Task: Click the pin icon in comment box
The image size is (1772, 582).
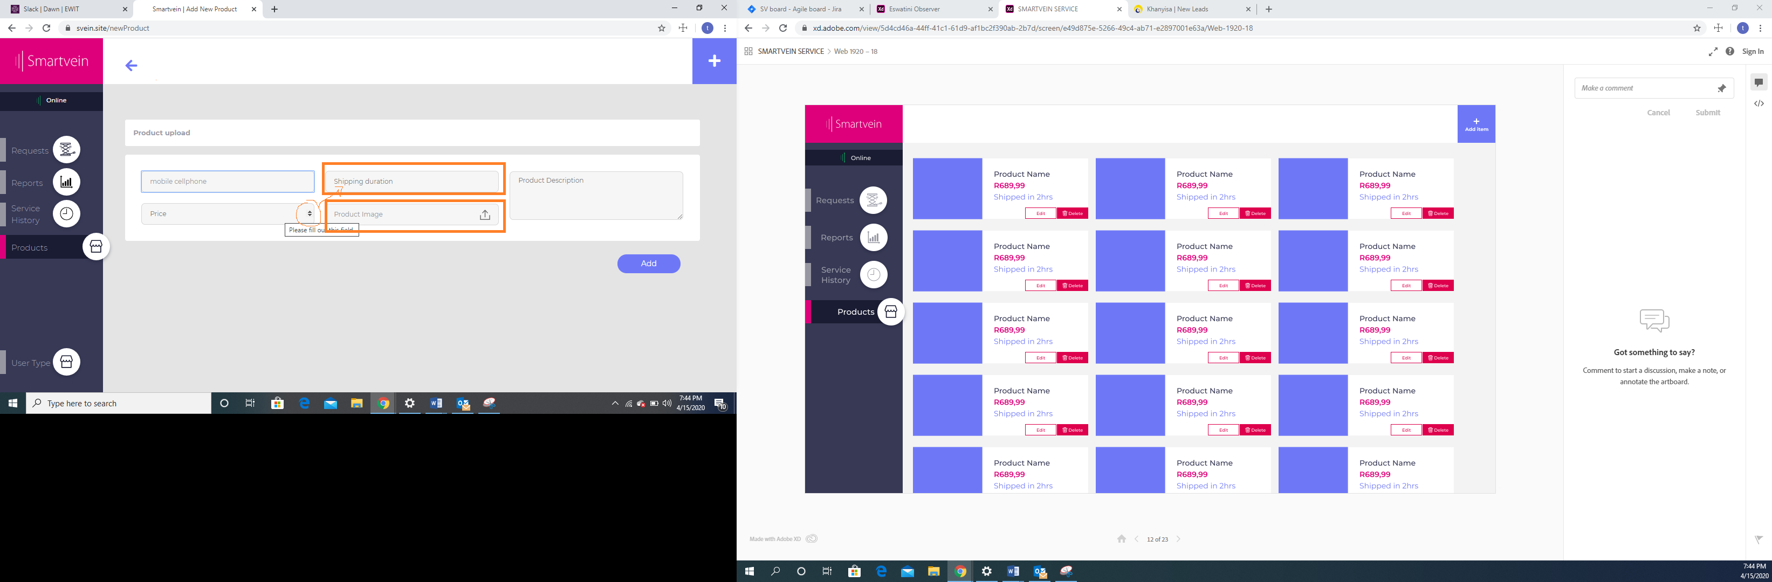Action: pos(1722,88)
